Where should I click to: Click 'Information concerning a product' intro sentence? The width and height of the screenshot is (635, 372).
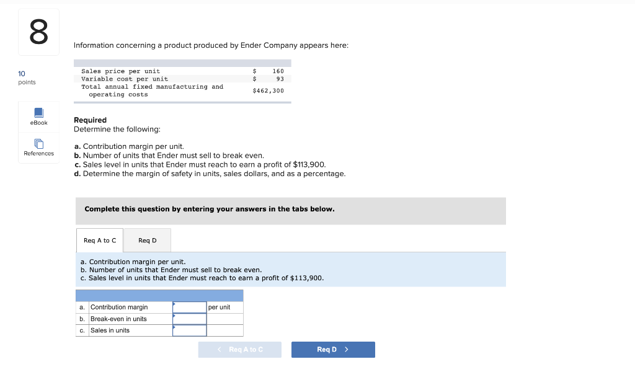tap(211, 45)
